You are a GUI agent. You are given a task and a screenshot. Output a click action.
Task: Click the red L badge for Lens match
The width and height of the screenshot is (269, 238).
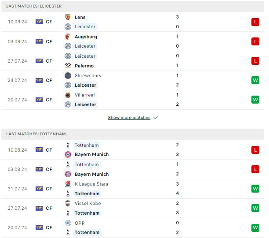(255, 22)
